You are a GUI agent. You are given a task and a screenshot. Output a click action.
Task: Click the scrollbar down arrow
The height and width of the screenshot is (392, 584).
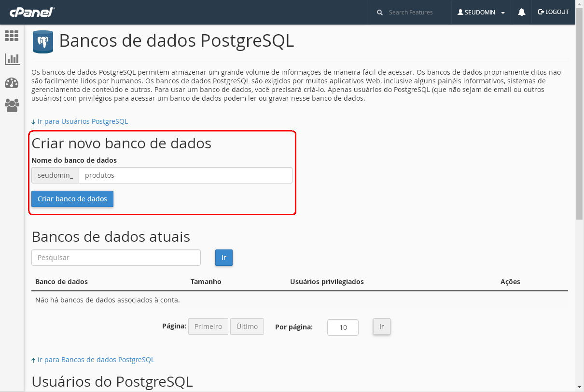coord(580,387)
